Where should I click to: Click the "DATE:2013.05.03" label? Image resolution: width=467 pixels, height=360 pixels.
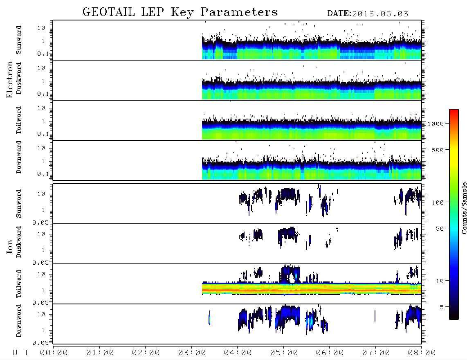point(368,13)
